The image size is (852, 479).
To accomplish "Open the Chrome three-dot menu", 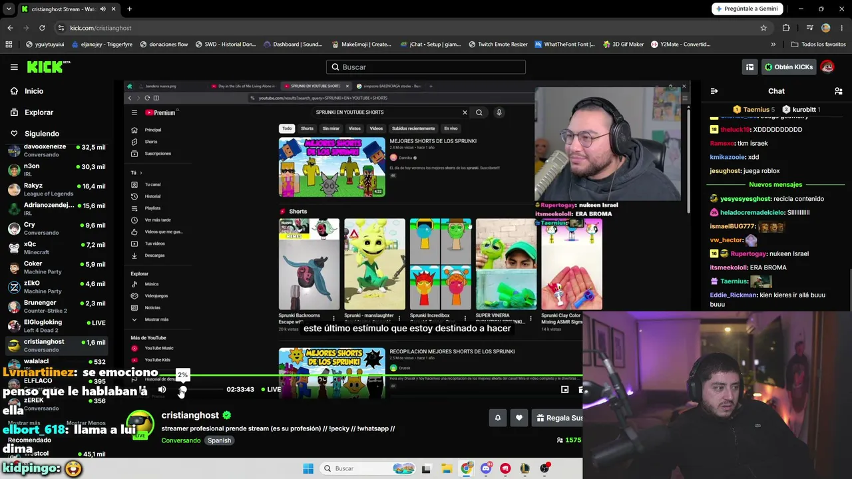I will click(842, 28).
